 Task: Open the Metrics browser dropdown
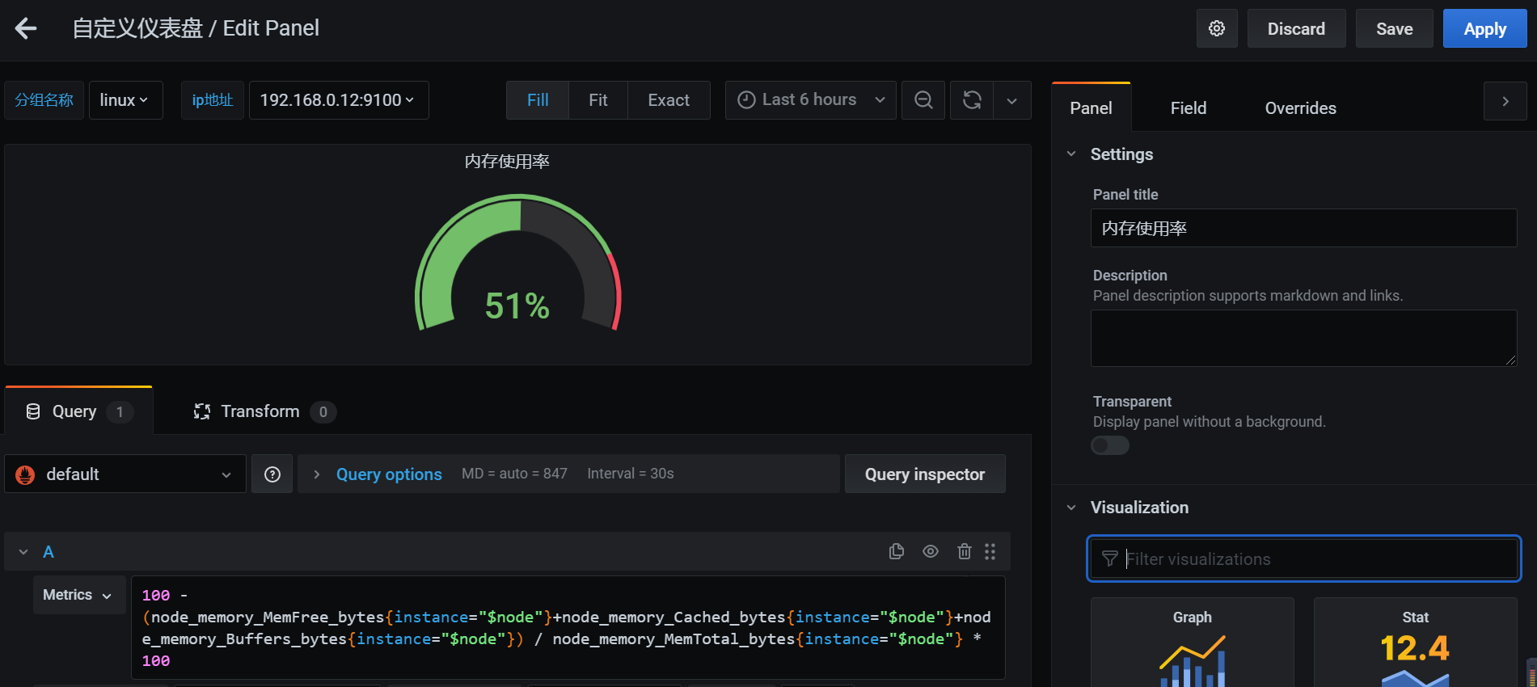click(x=78, y=595)
